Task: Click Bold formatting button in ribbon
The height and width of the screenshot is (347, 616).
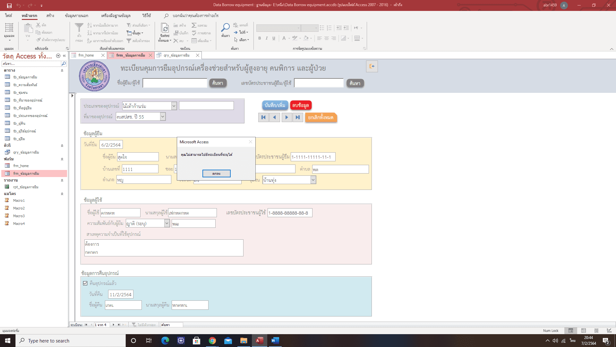Action: point(260,38)
